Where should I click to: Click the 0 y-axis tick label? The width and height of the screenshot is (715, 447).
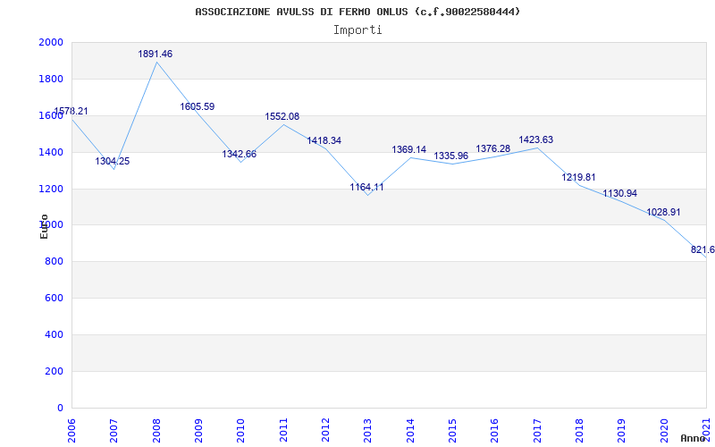click(x=60, y=408)
